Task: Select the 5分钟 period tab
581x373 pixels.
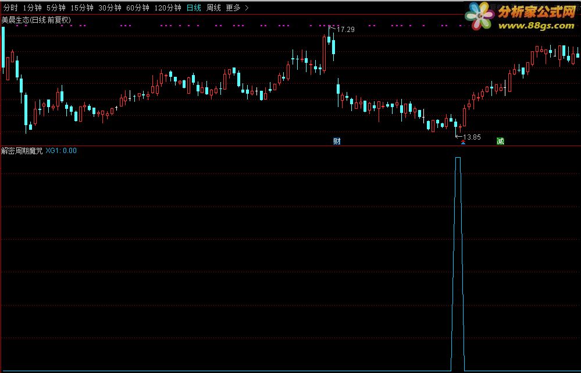Action: point(56,8)
